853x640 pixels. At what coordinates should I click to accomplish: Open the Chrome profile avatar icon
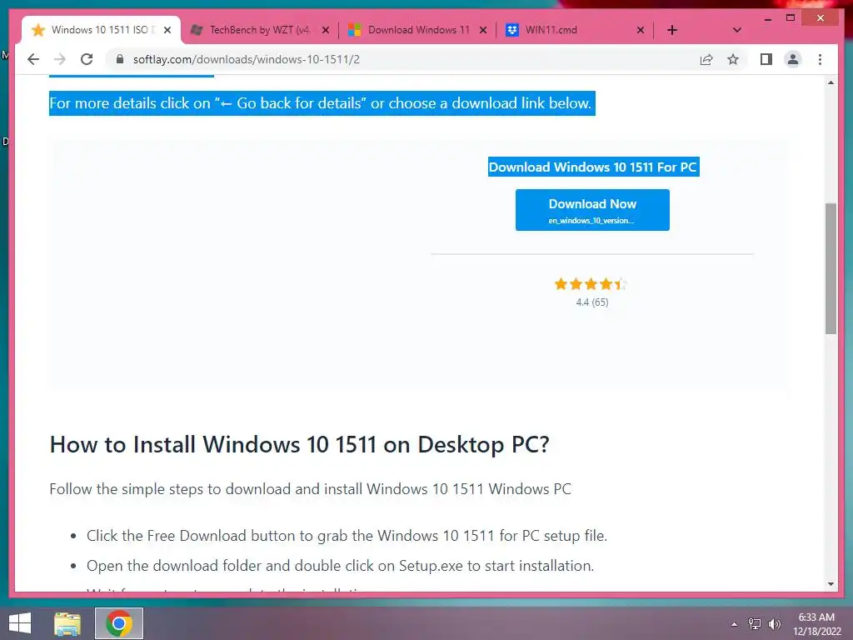pyautogui.click(x=793, y=59)
